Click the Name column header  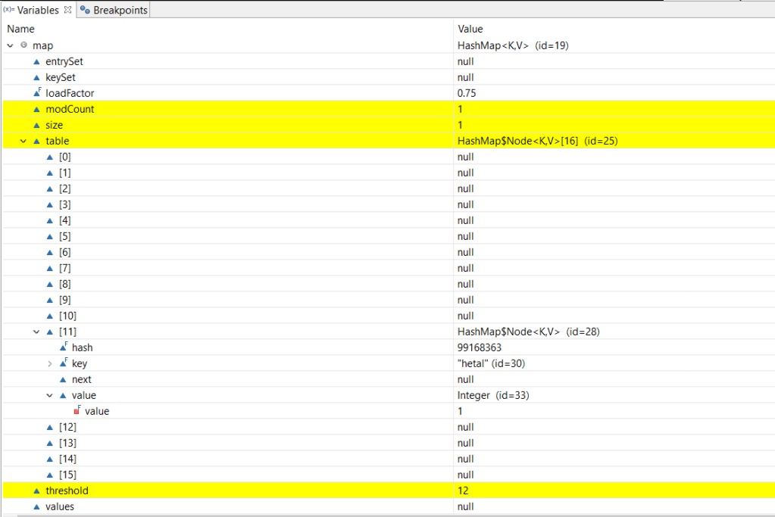pos(21,29)
